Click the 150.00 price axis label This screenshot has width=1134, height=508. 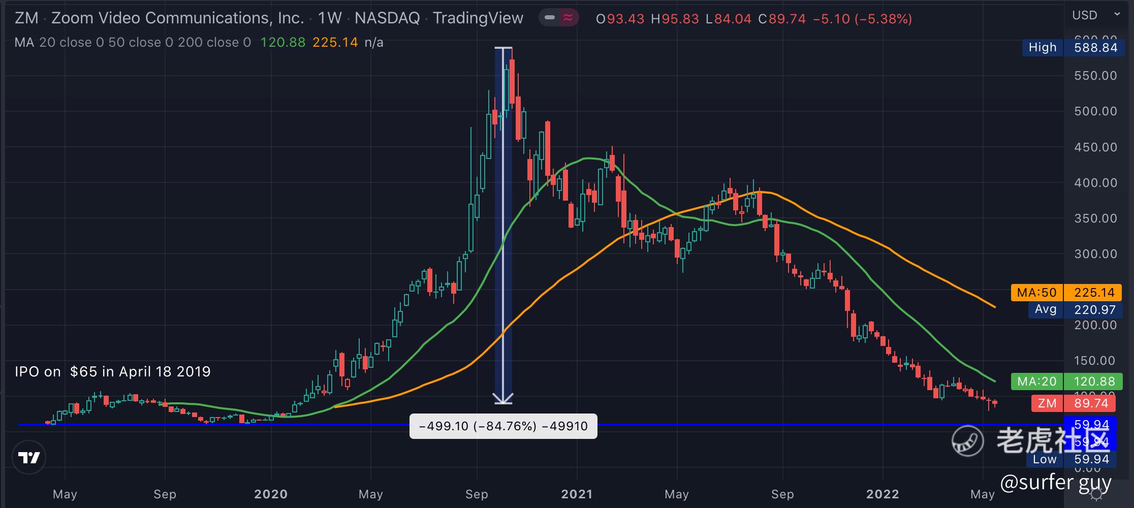[x=1096, y=361]
